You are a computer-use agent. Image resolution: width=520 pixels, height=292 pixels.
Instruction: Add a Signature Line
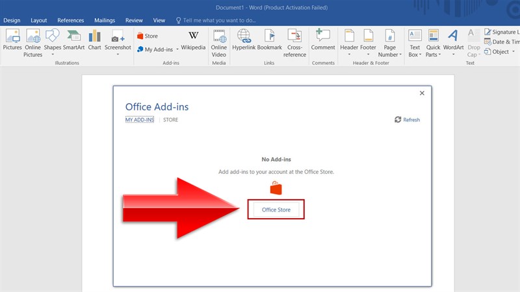coord(502,32)
